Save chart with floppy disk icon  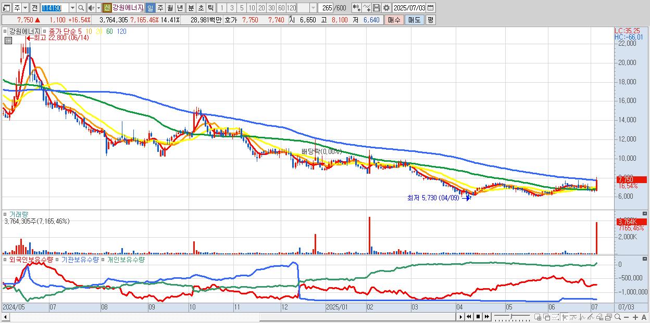(377, 8)
